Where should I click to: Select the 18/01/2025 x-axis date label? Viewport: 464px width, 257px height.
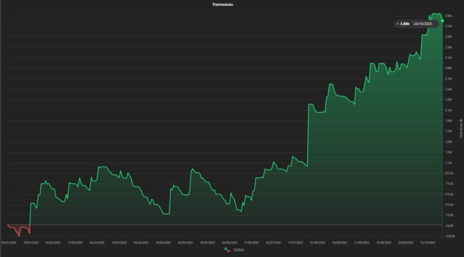pyautogui.click(x=30, y=243)
